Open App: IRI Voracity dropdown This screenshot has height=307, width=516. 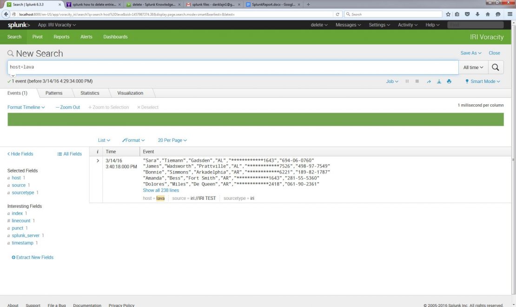[x=57, y=25]
